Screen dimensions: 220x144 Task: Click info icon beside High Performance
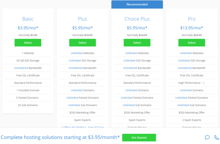(x=204, y=83)
